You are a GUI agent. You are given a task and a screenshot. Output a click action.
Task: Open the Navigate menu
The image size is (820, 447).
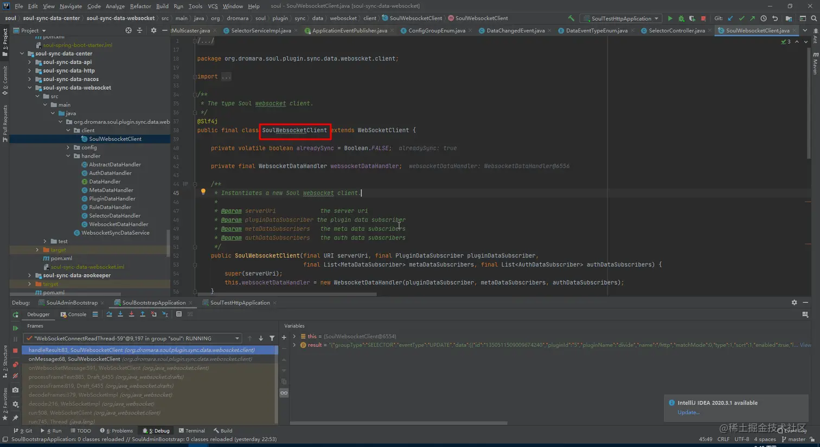point(71,6)
